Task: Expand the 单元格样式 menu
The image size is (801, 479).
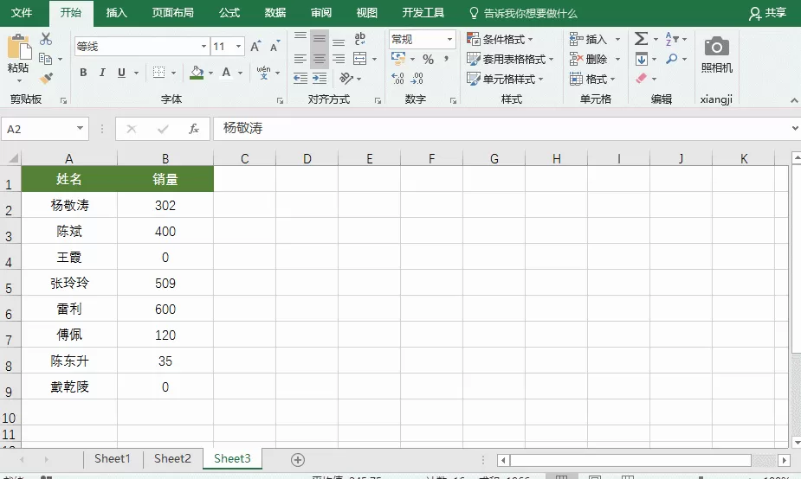Action: tap(505, 79)
